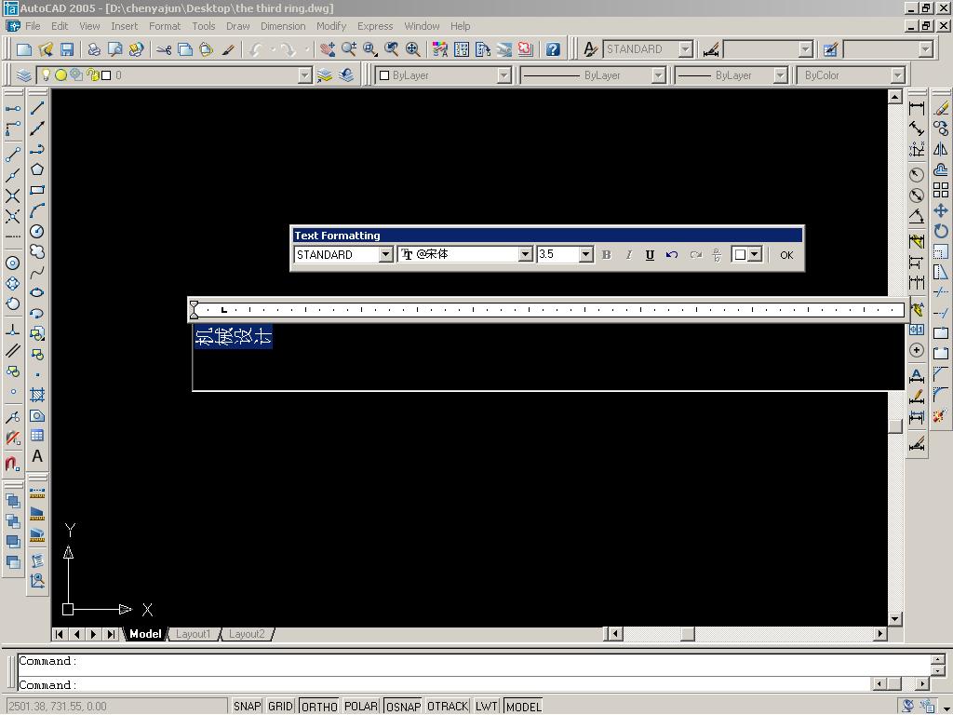Click the Italic I button

(x=628, y=255)
